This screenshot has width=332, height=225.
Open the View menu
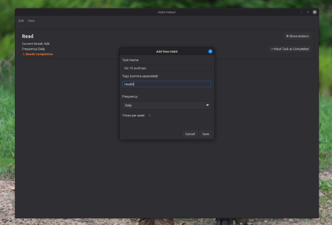click(31, 21)
